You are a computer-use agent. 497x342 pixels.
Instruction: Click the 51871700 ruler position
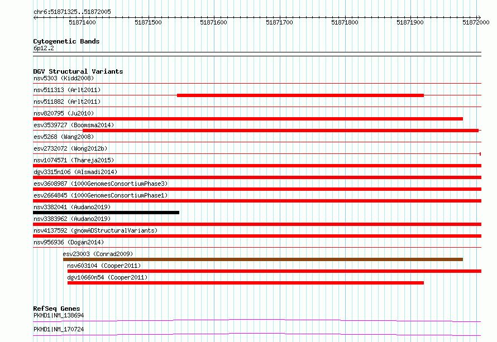click(x=279, y=22)
